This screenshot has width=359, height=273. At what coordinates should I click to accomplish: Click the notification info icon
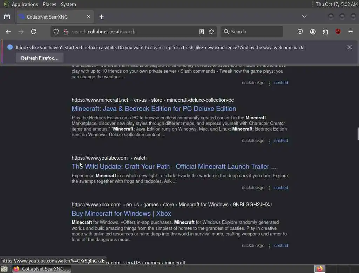point(10,47)
